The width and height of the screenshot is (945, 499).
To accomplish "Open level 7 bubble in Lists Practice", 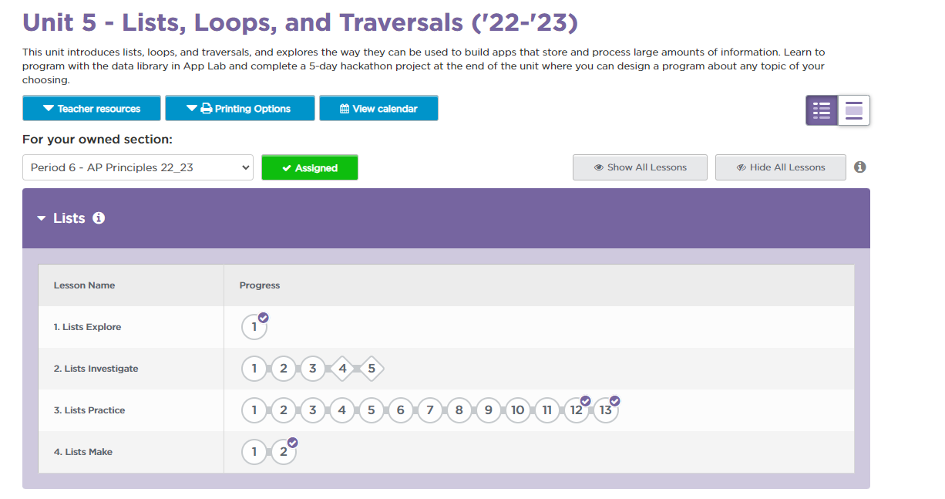I will (430, 410).
